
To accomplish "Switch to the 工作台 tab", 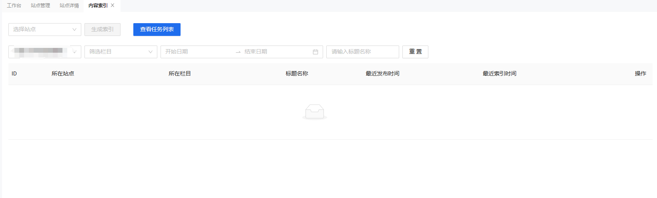I will (14, 6).
